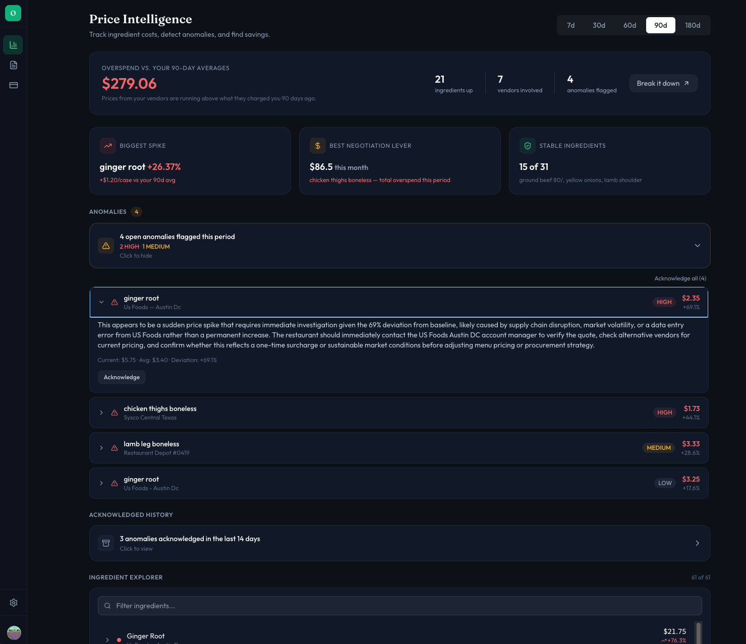The width and height of the screenshot is (746, 644).
Task: Collapse the open anomalies summary chevron
Action: [x=698, y=246]
